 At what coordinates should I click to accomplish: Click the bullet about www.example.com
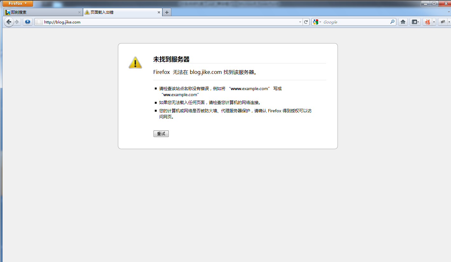point(220,92)
